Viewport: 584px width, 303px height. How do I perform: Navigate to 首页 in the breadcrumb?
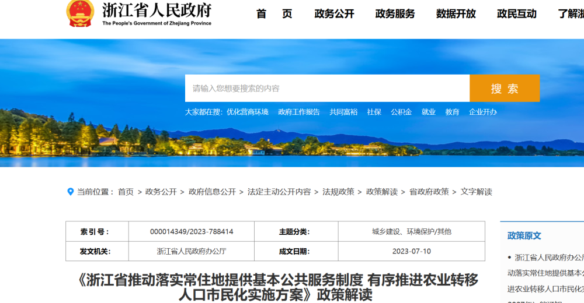pyautogui.click(x=126, y=192)
